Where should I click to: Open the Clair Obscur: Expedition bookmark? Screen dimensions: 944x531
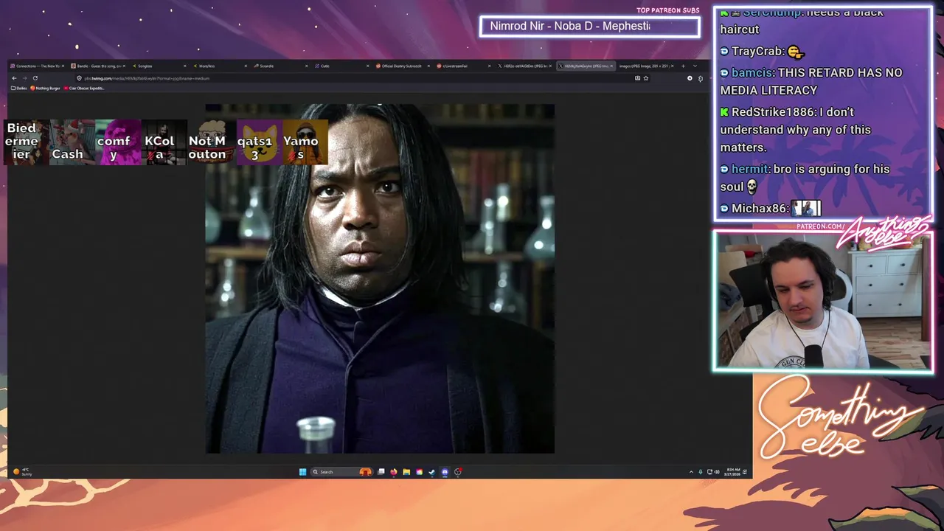(84, 88)
